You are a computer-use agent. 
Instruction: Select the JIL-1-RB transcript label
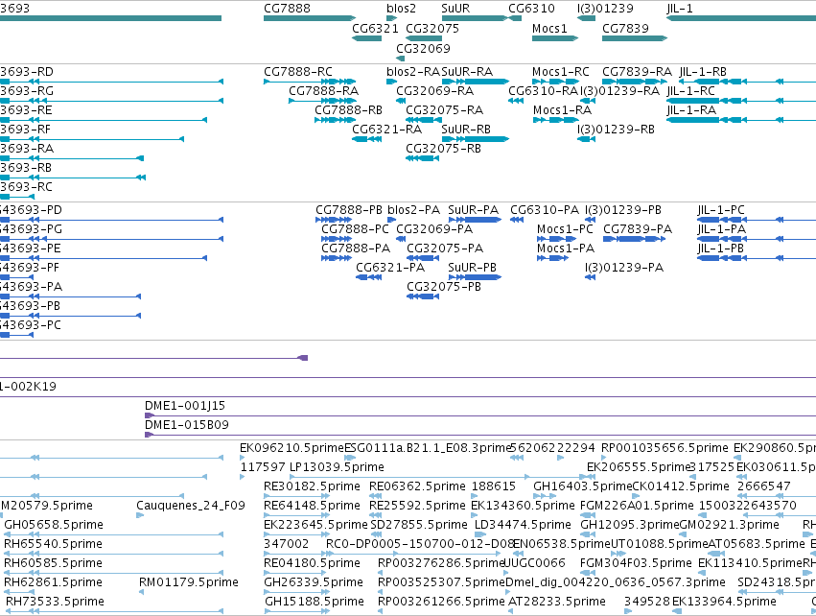point(703,71)
